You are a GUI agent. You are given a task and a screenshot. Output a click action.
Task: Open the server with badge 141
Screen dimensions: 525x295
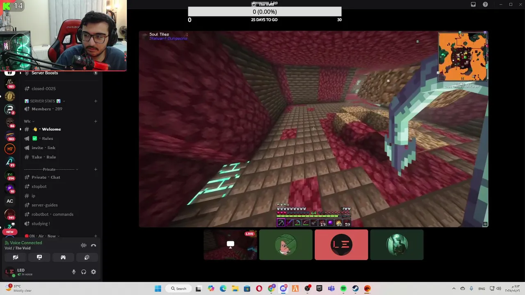[10, 214]
